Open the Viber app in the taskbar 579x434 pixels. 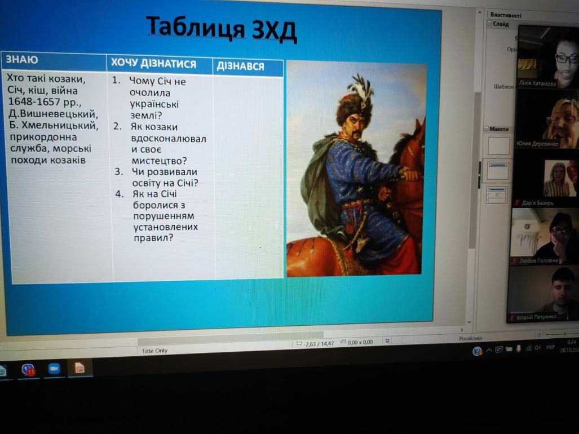point(28,370)
